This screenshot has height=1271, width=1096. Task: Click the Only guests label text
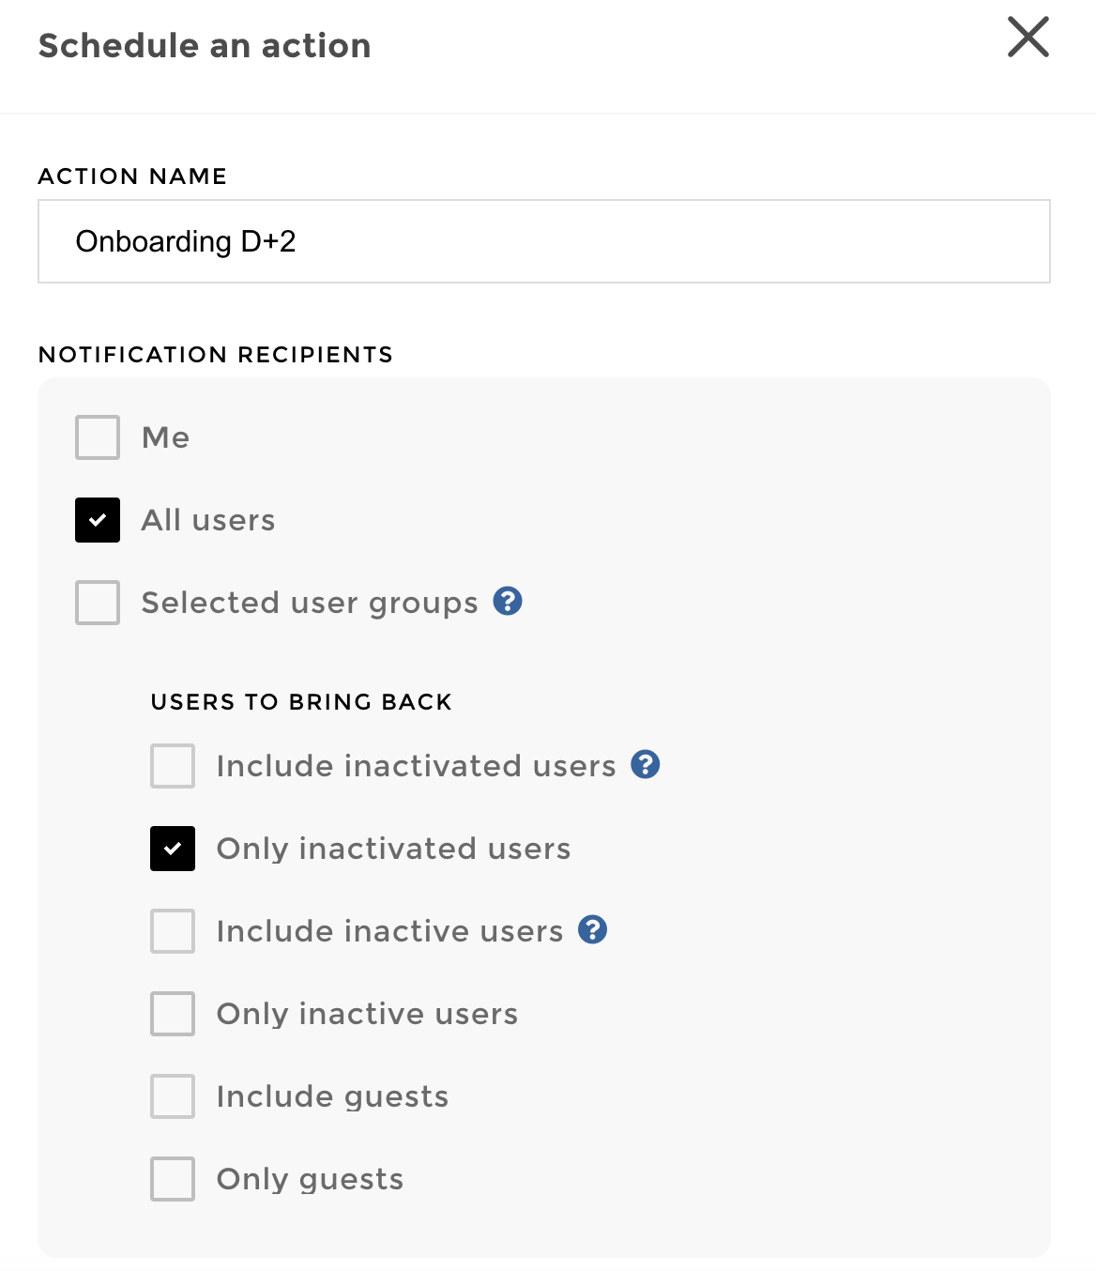point(309,1179)
